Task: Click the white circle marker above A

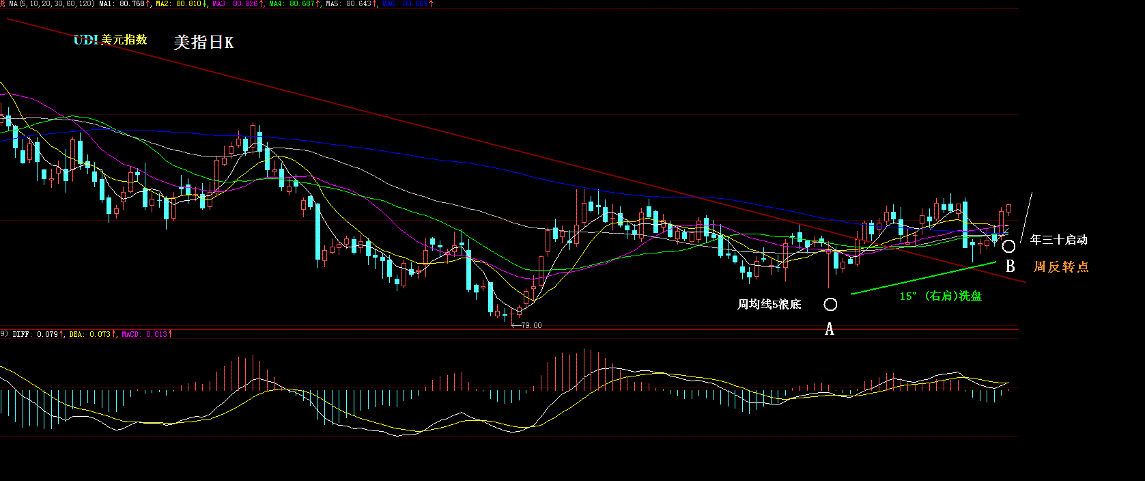Action: coord(830,304)
